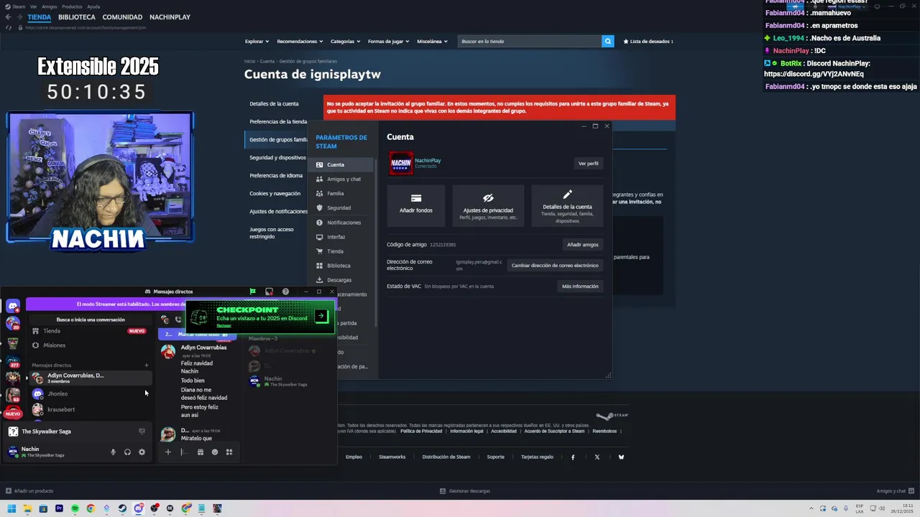
Task: Open Detalles de la cuenta card
Action: (x=567, y=205)
